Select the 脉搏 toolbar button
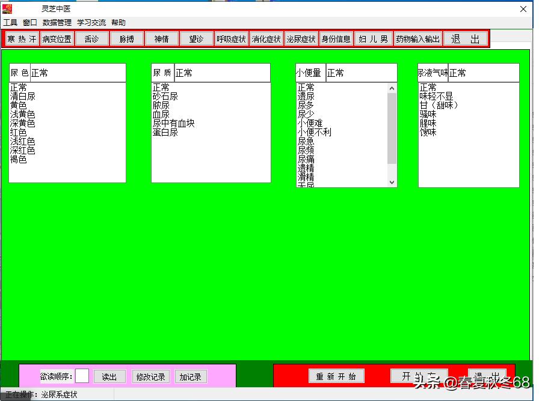This screenshot has width=542, height=401. [127, 39]
